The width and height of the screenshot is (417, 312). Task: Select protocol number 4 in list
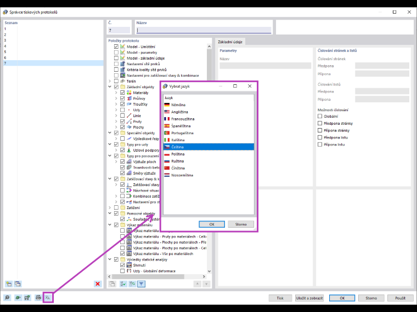tap(53, 46)
